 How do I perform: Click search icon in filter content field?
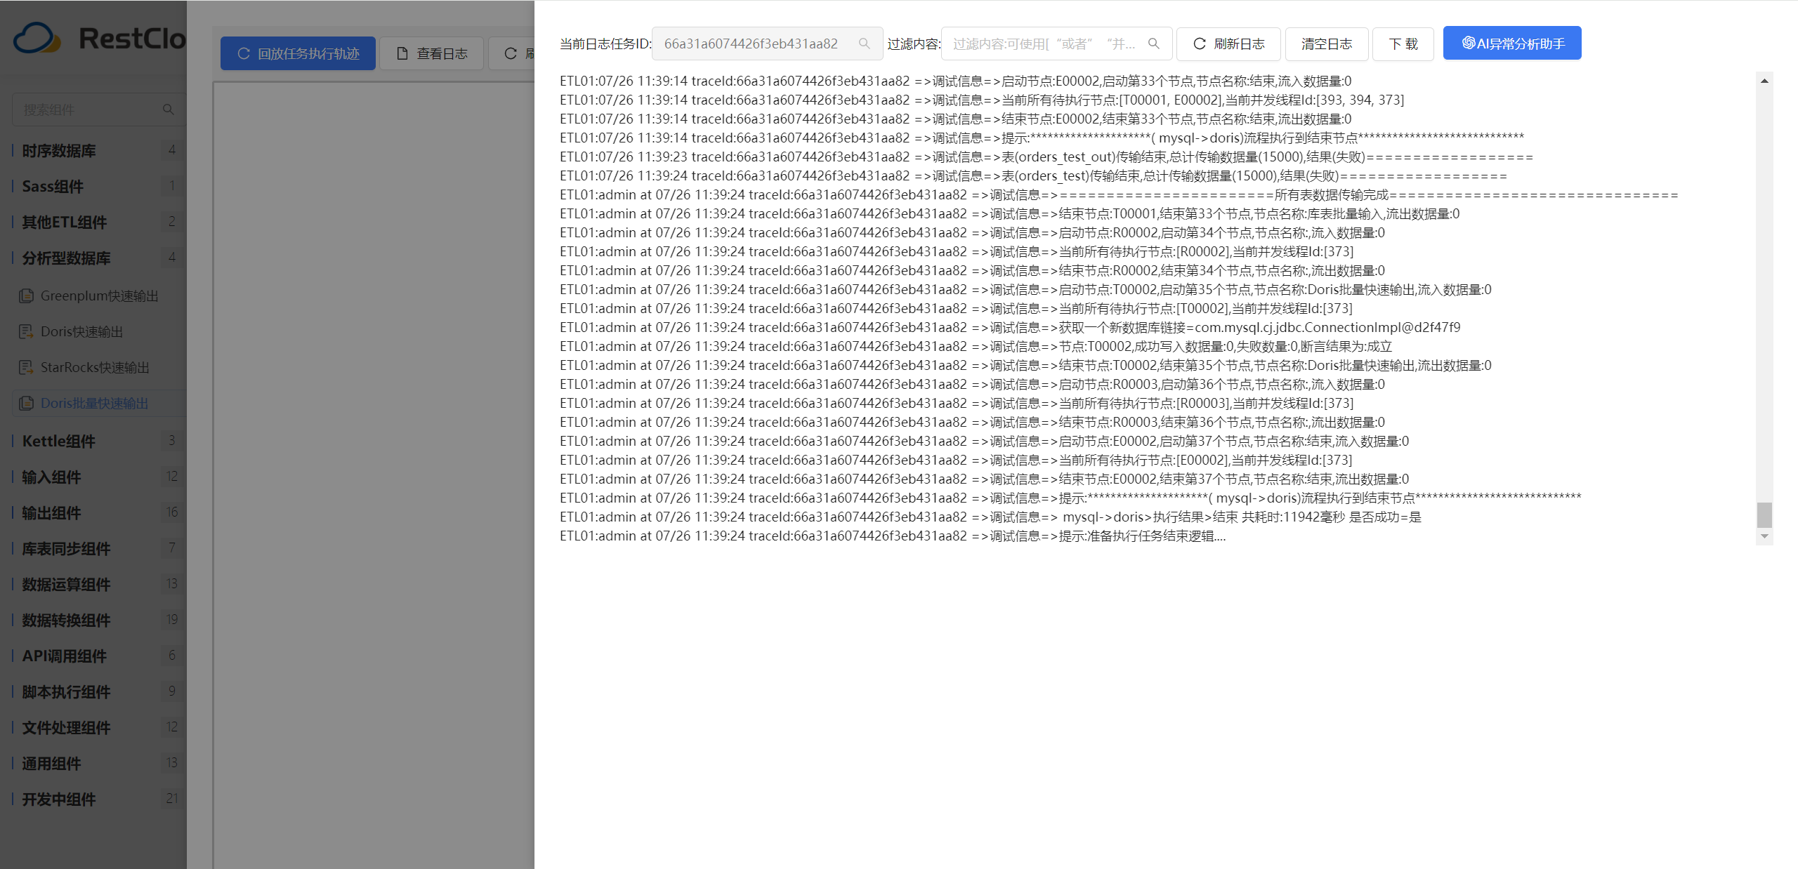point(1153,44)
